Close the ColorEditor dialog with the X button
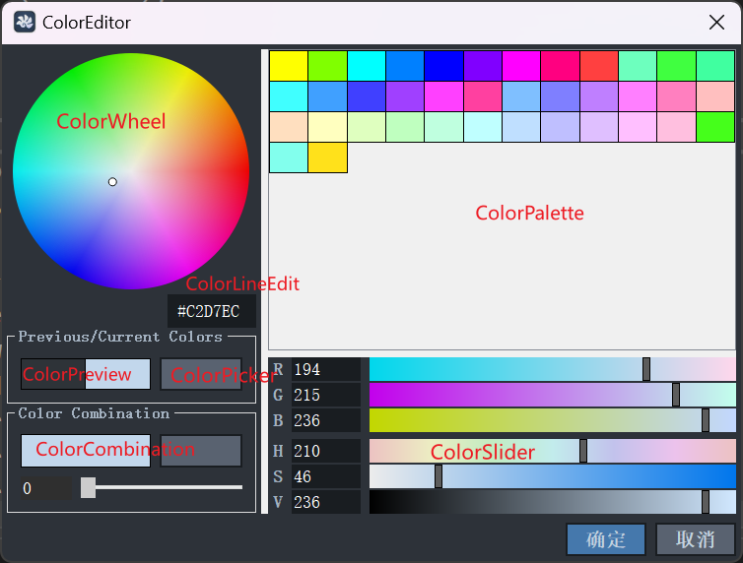743x563 pixels. [716, 22]
